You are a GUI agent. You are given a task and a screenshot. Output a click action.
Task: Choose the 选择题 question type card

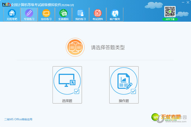67,85
